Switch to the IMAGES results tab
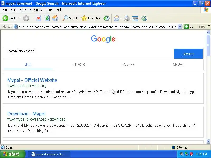This screenshot has width=211, height=158. coord(128,65)
